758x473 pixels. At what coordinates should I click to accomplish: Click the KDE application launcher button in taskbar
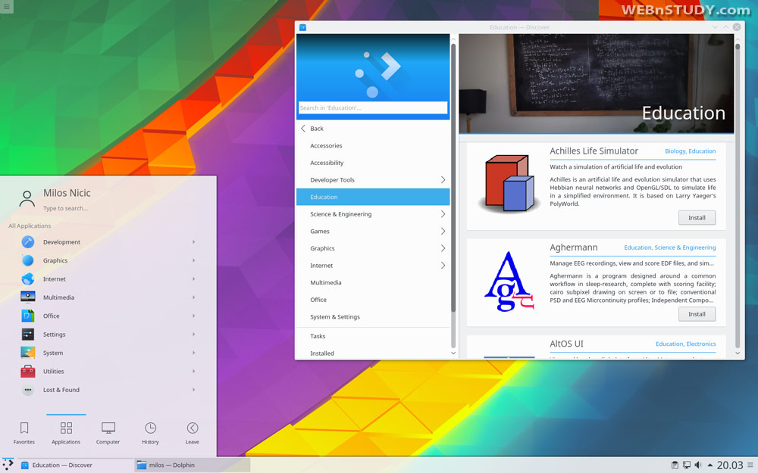8,465
